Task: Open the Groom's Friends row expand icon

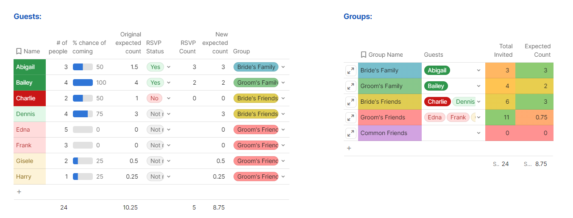Action: point(350,118)
